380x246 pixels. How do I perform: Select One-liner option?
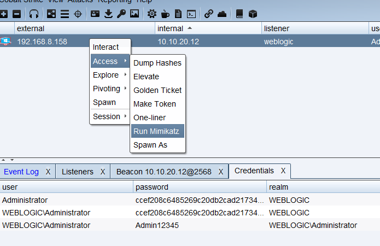pyautogui.click(x=157, y=118)
